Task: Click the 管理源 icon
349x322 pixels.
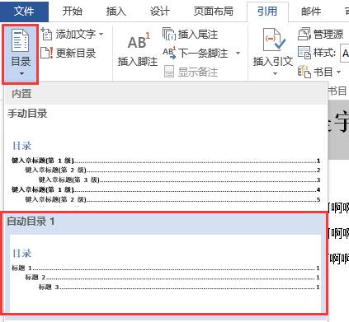Action: [304, 34]
